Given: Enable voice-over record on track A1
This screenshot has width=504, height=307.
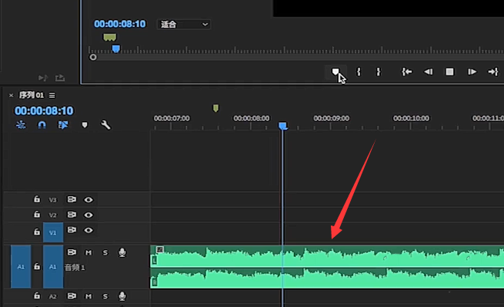Looking at the screenshot, I should pyautogui.click(x=122, y=252).
